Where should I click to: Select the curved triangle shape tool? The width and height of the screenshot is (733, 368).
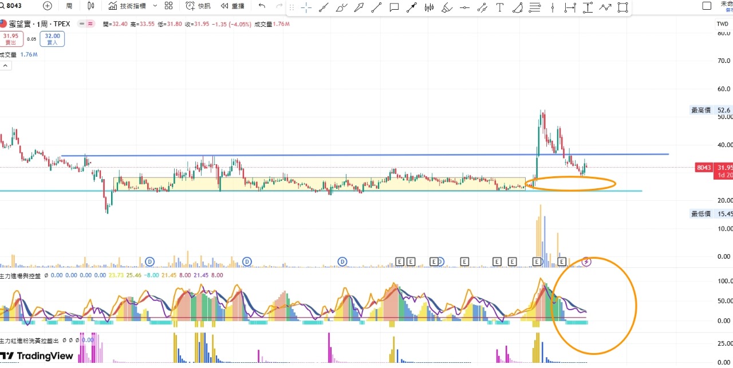(517, 7)
